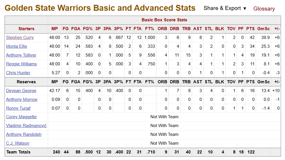
Task: Open Corey Maggette's player page
Action: coord(21,117)
